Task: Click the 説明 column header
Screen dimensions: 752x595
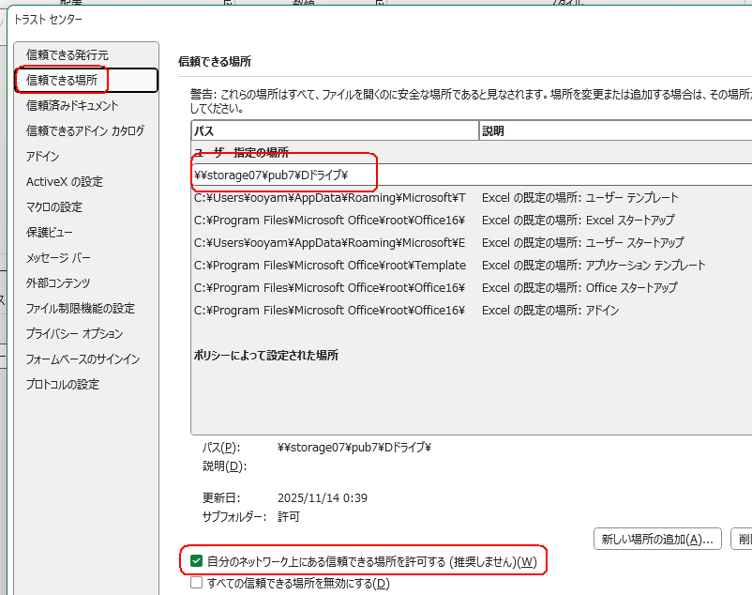Action: click(614, 131)
